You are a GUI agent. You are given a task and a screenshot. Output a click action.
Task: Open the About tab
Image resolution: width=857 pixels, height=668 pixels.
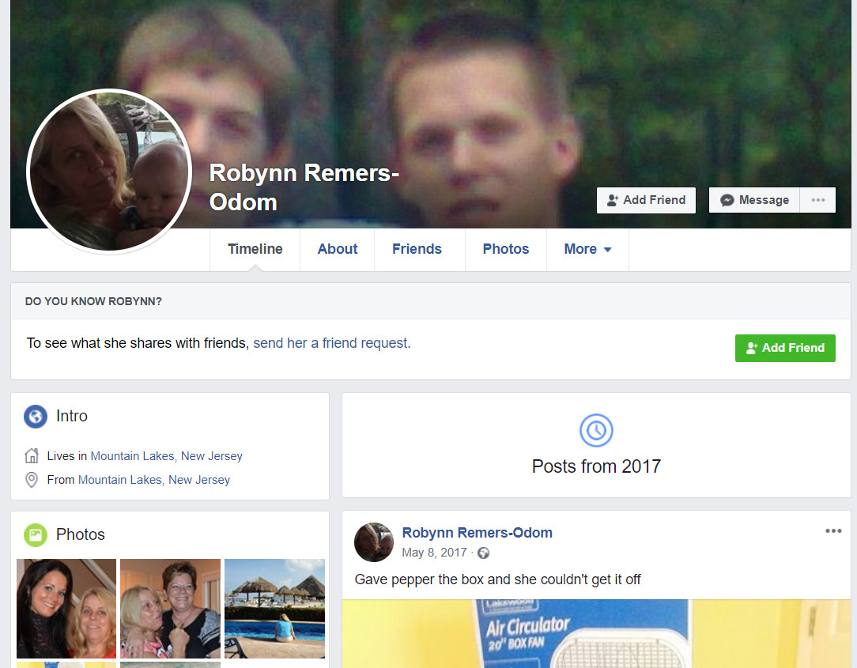[338, 249]
